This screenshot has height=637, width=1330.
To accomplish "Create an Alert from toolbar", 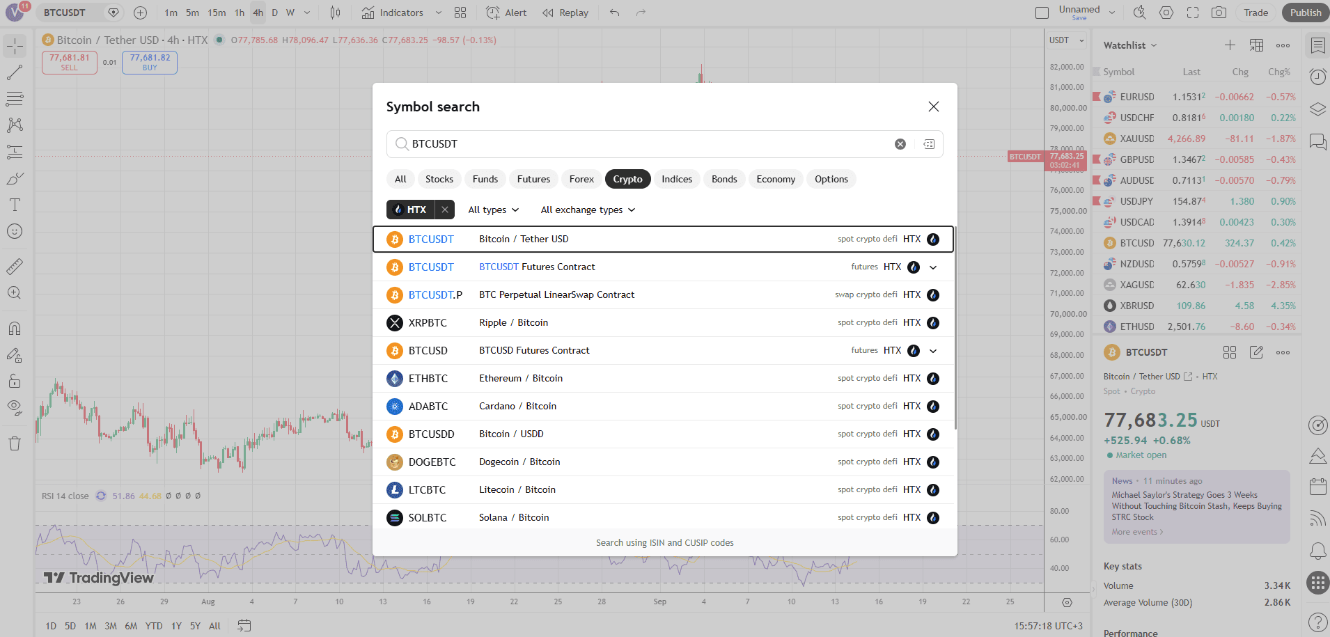I will [x=506, y=13].
